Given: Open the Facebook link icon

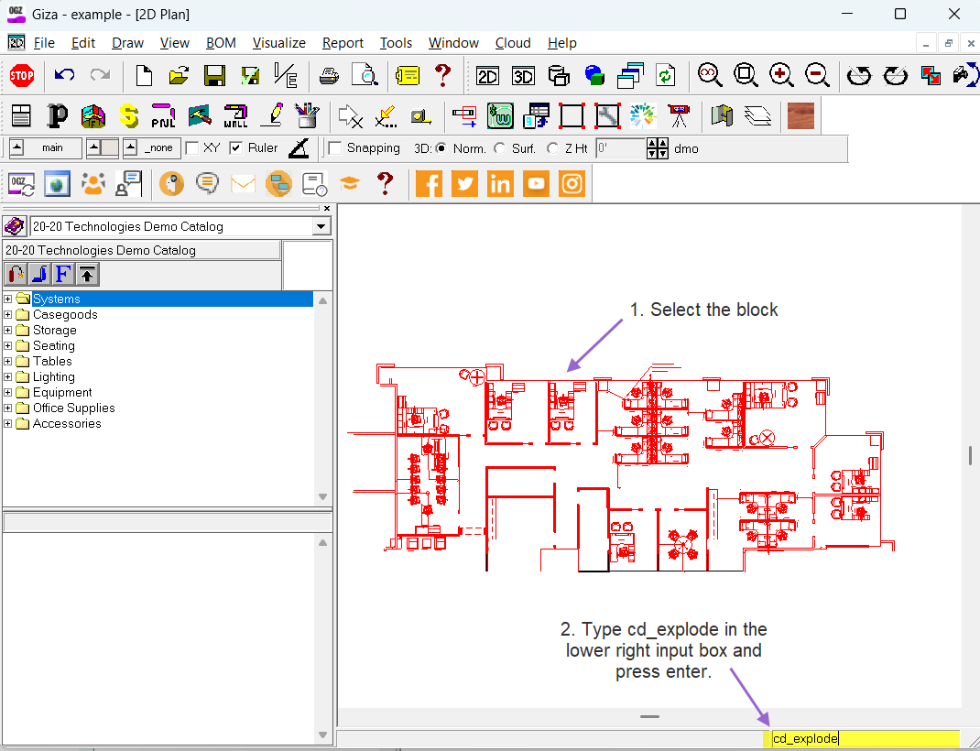Looking at the screenshot, I should (x=429, y=184).
